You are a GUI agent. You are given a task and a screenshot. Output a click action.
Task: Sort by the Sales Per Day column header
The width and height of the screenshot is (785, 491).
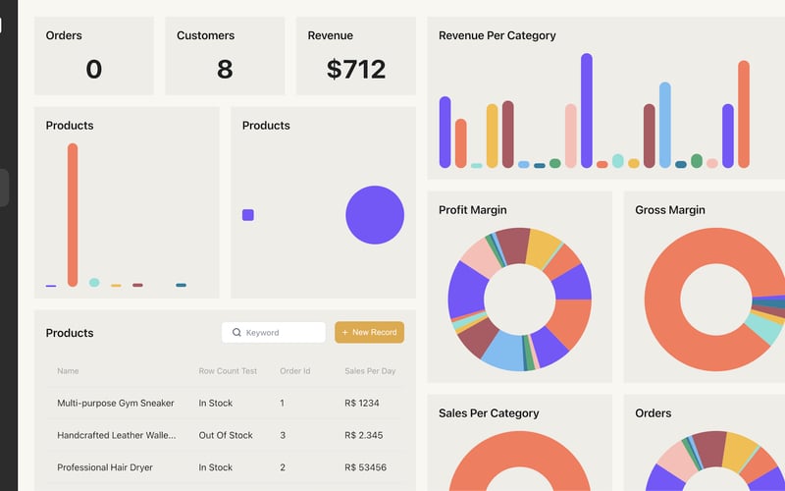tap(370, 371)
